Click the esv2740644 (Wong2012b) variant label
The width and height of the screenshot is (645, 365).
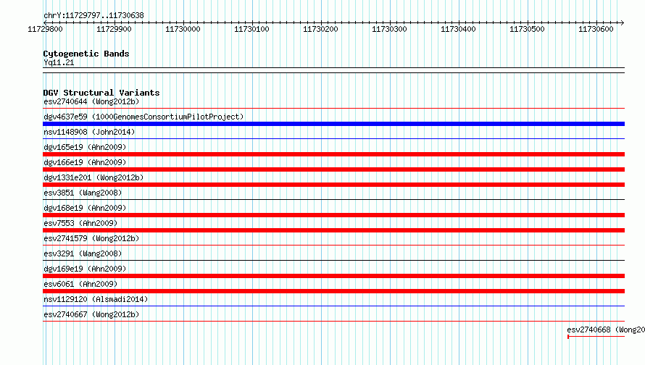[91, 101]
